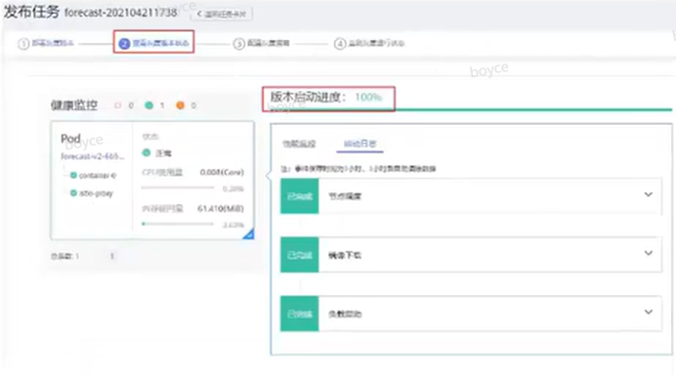Image resolution: width=676 pixels, height=375 pixels.
Task: Click the 'Pod' card heading
Action: [x=70, y=139]
